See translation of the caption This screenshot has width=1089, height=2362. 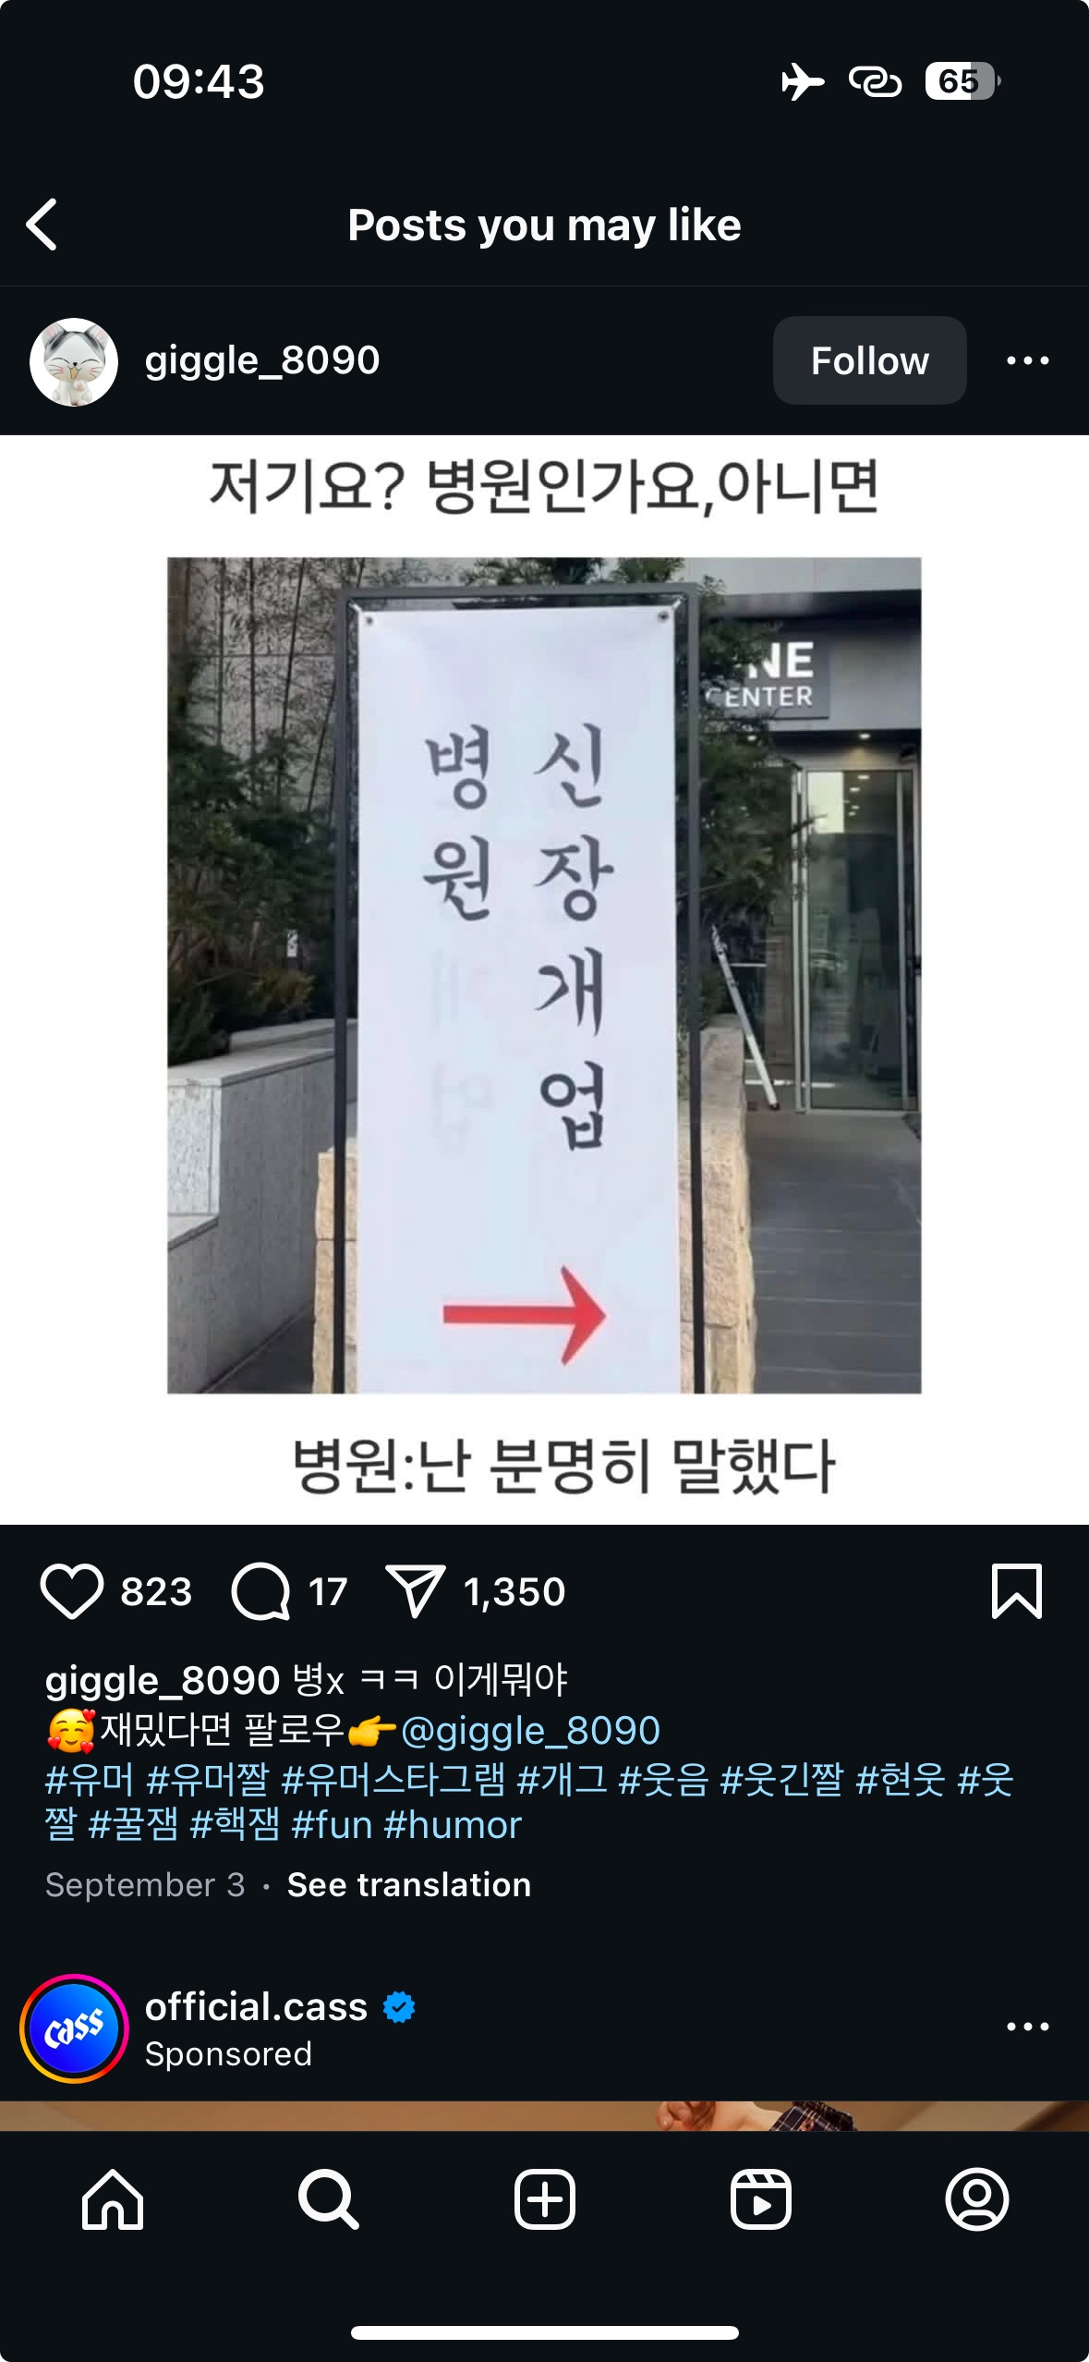409,1884
